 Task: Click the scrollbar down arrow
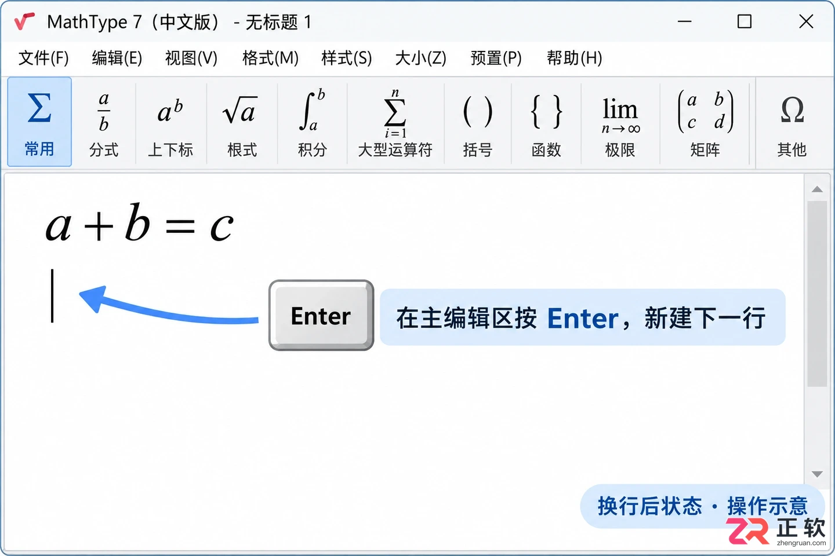(817, 474)
